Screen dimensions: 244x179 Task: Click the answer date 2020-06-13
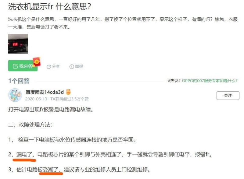coord(36,99)
